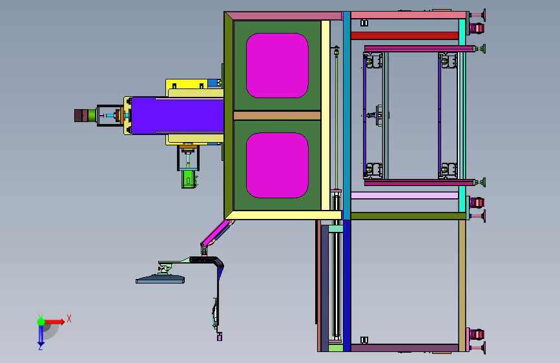The width and height of the screenshot is (560, 363).
Task: Select the mauve beam atop the green cabinet
Action: 284,16
